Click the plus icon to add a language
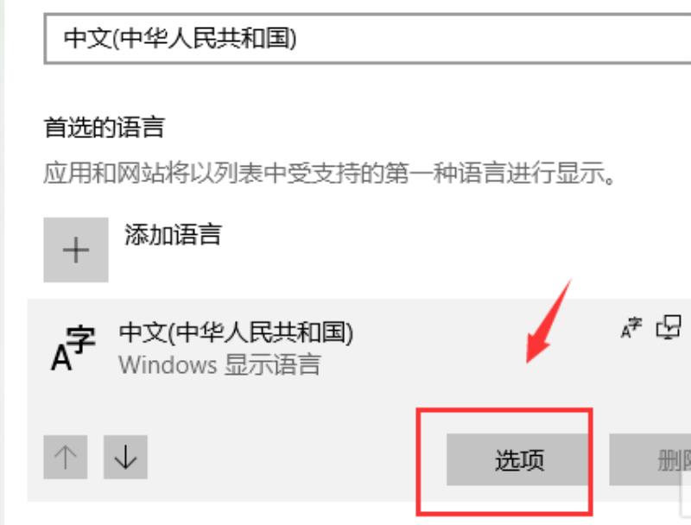The width and height of the screenshot is (691, 525). [x=76, y=250]
